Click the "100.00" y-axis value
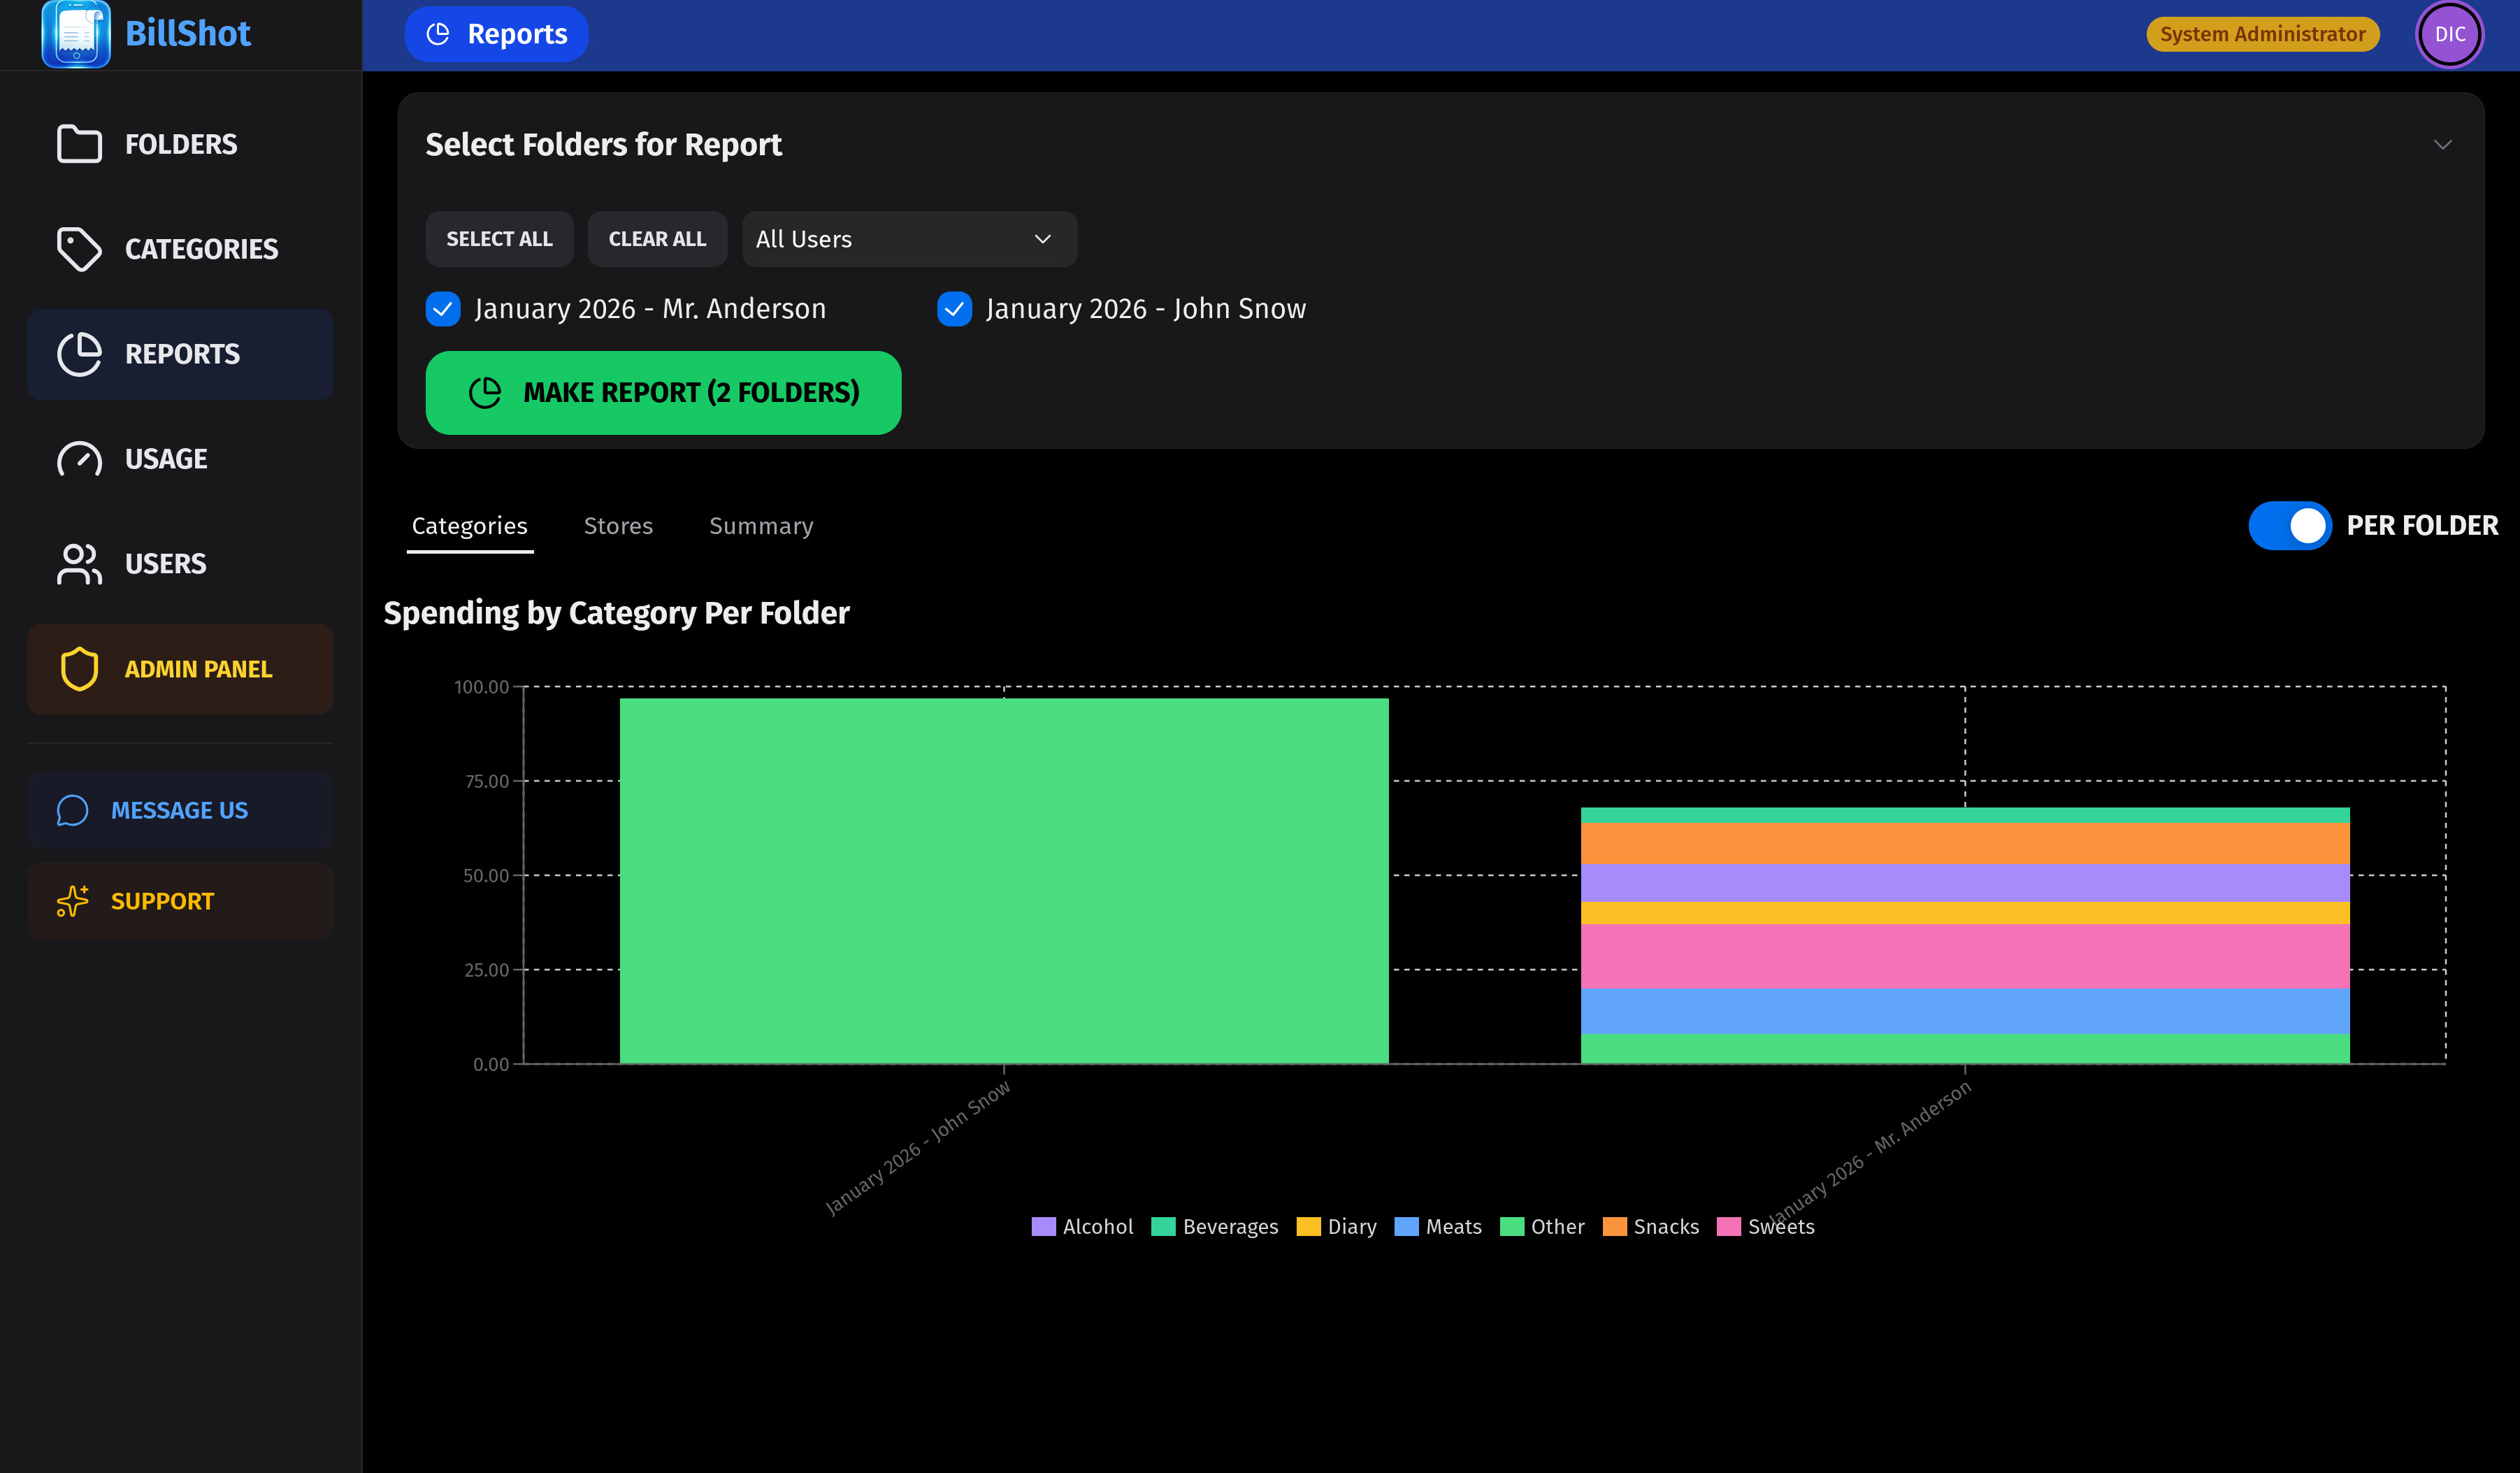This screenshot has width=2520, height=1473. (x=481, y=687)
